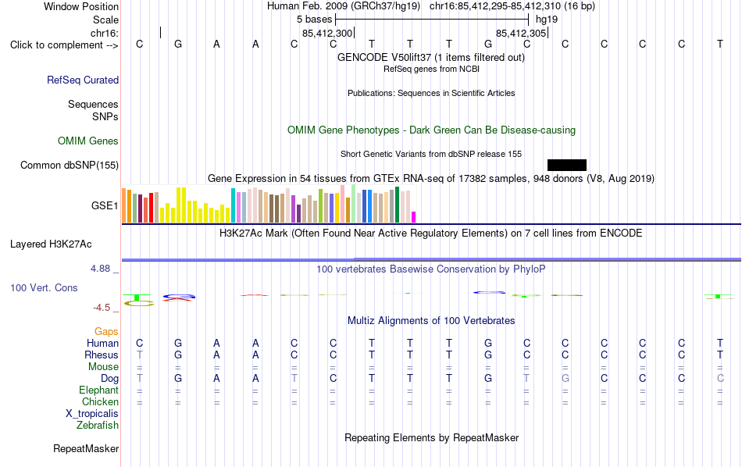Click the Human species row label

[102, 343]
